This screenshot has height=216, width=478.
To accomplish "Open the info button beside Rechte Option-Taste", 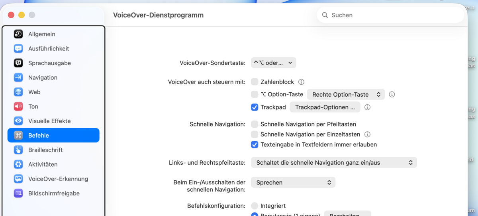I will pyautogui.click(x=392, y=95).
